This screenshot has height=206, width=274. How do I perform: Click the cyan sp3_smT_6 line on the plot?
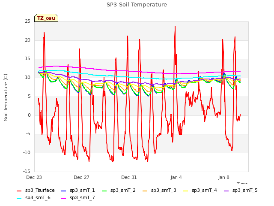click(140, 78)
